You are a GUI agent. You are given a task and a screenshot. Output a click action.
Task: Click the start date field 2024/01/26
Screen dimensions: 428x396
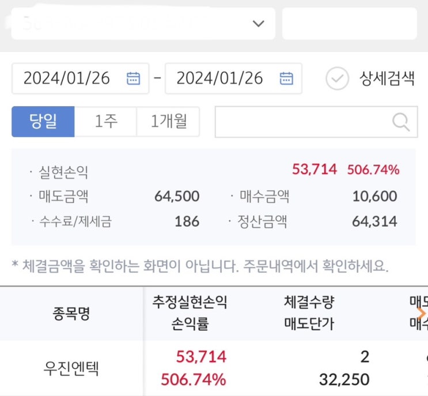(67, 78)
